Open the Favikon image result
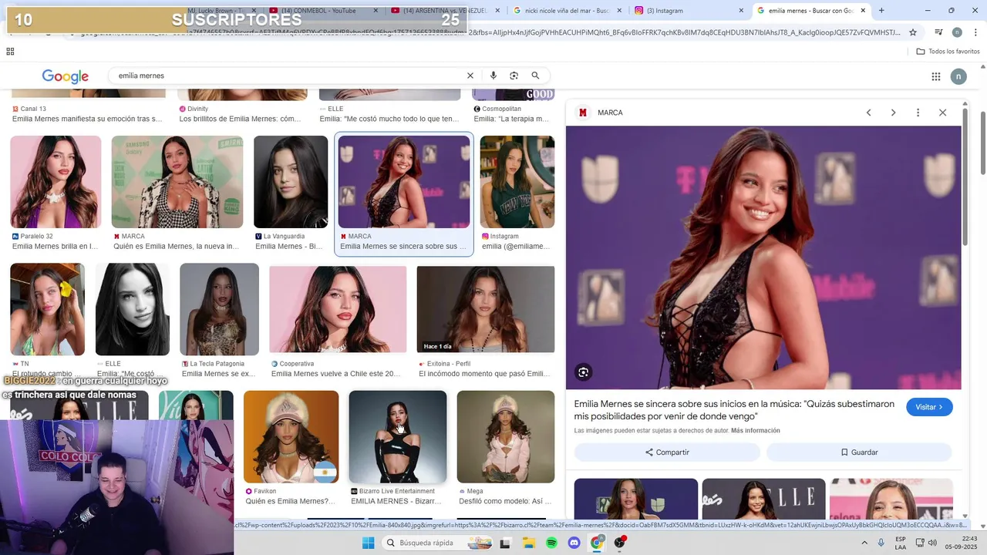987x555 pixels. tap(291, 437)
